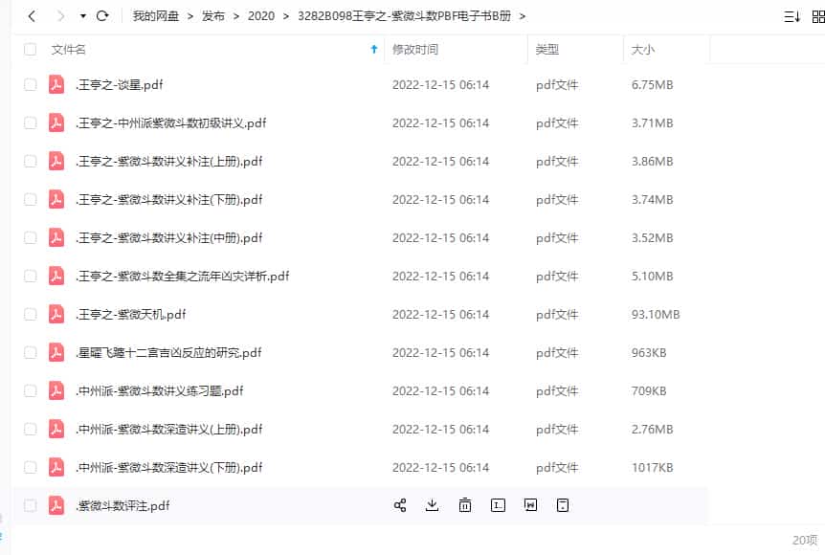The height and width of the screenshot is (555, 825).
Task: Select the delete trash icon on the hover toolbar
Action: point(465,505)
